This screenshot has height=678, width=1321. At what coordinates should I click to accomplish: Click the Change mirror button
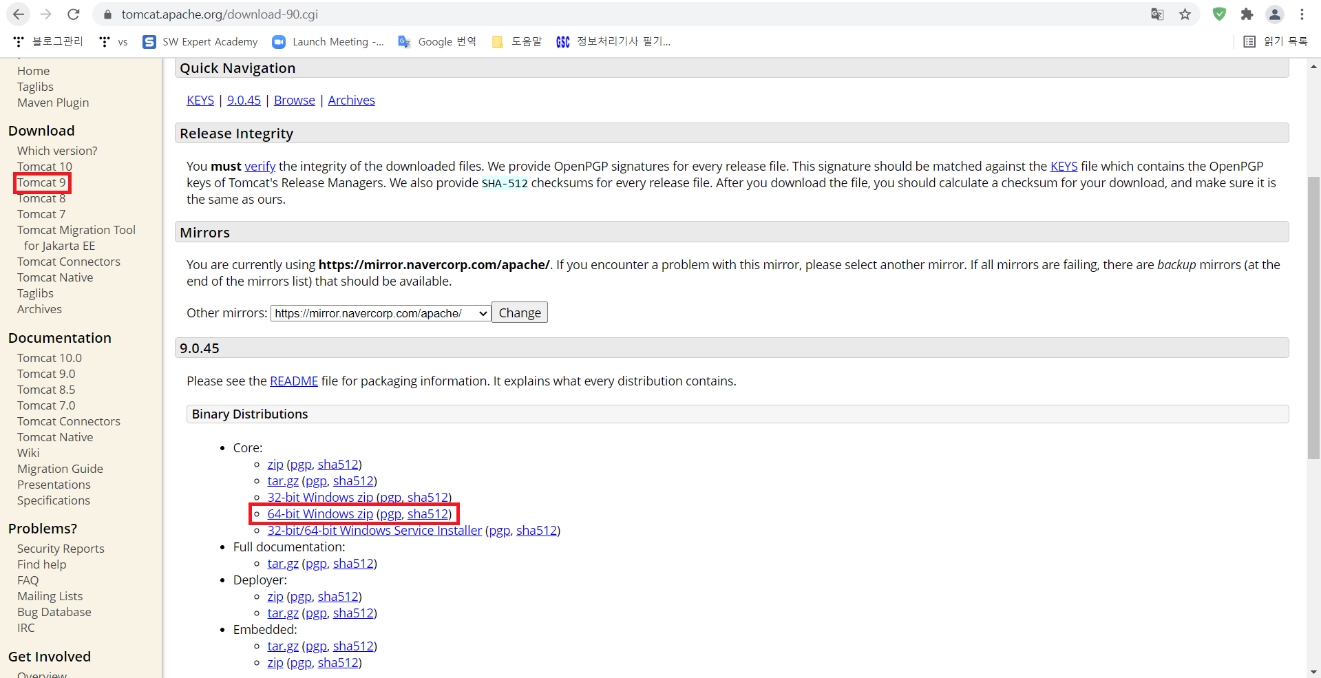[520, 312]
